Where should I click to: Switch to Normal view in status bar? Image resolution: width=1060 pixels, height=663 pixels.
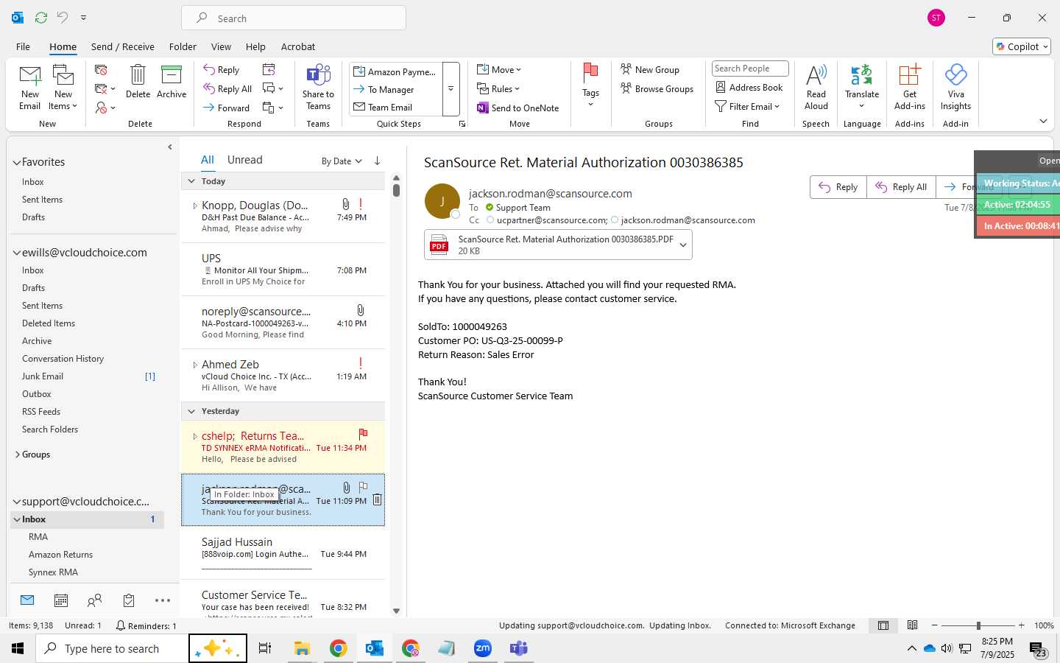(883, 625)
